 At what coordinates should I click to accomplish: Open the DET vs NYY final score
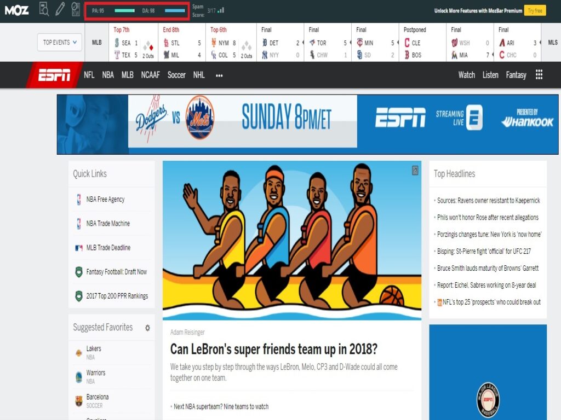coord(280,42)
